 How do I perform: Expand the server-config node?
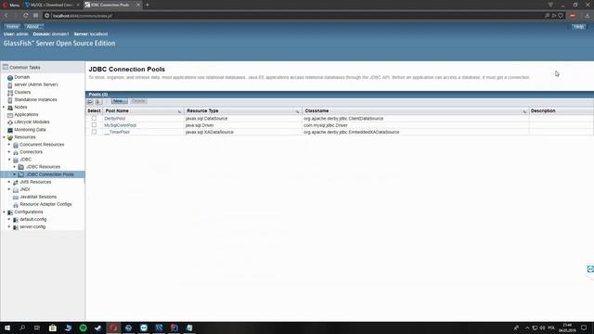pos(9,226)
